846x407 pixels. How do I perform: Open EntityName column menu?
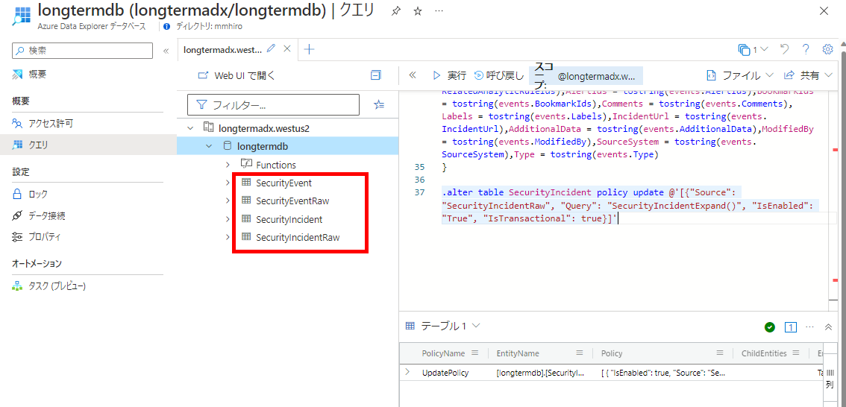(x=580, y=353)
